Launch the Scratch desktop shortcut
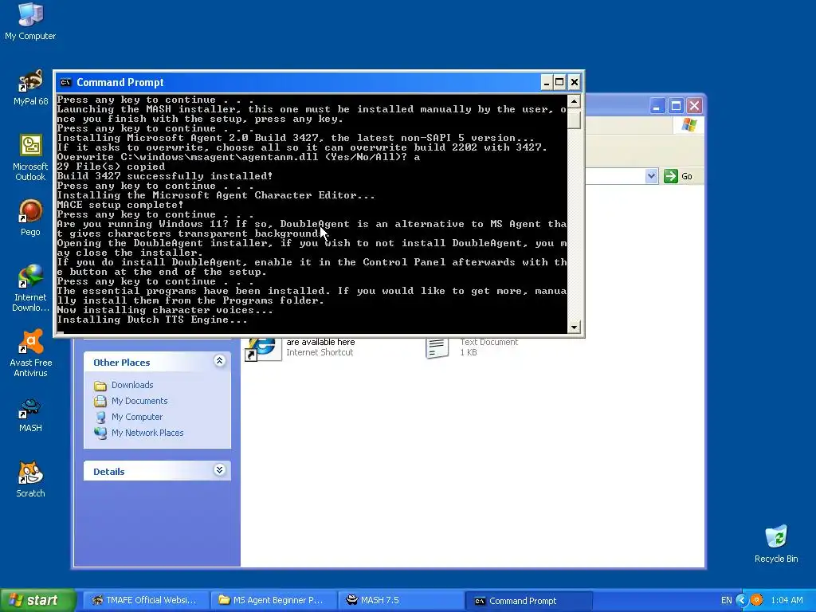Image resolution: width=816 pixels, height=612 pixels. coord(30,479)
